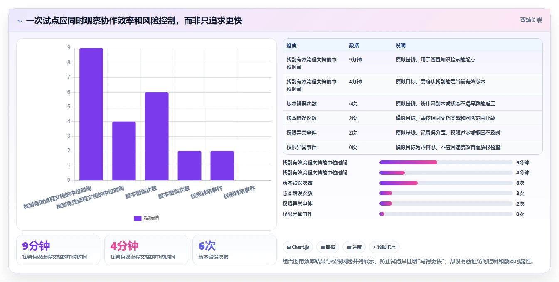Select the Chart.js chip

pos(298,247)
